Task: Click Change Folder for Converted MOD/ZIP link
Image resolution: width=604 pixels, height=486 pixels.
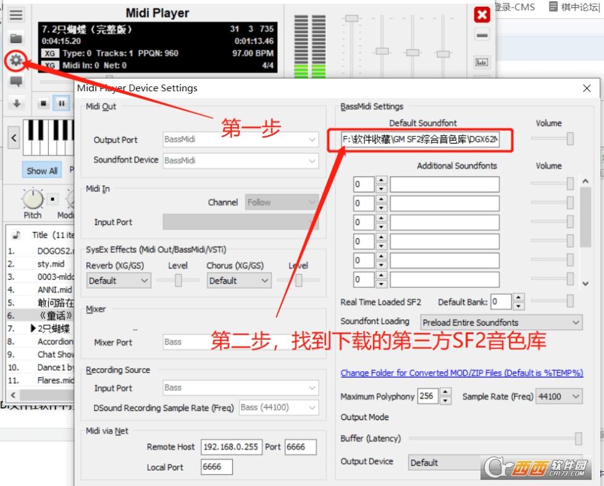Action: pyautogui.click(x=462, y=373)
